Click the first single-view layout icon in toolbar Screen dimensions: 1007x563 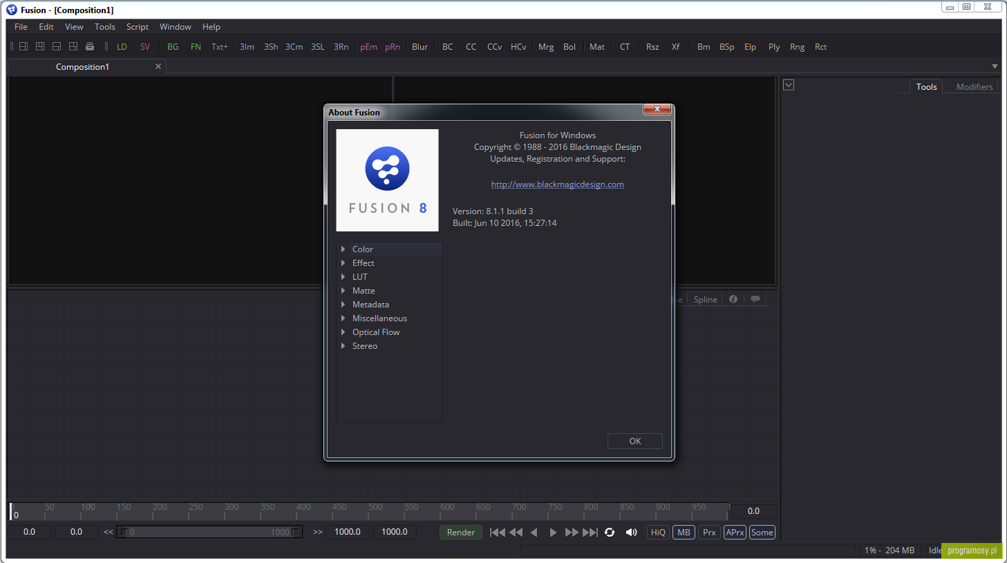[23, 46]
